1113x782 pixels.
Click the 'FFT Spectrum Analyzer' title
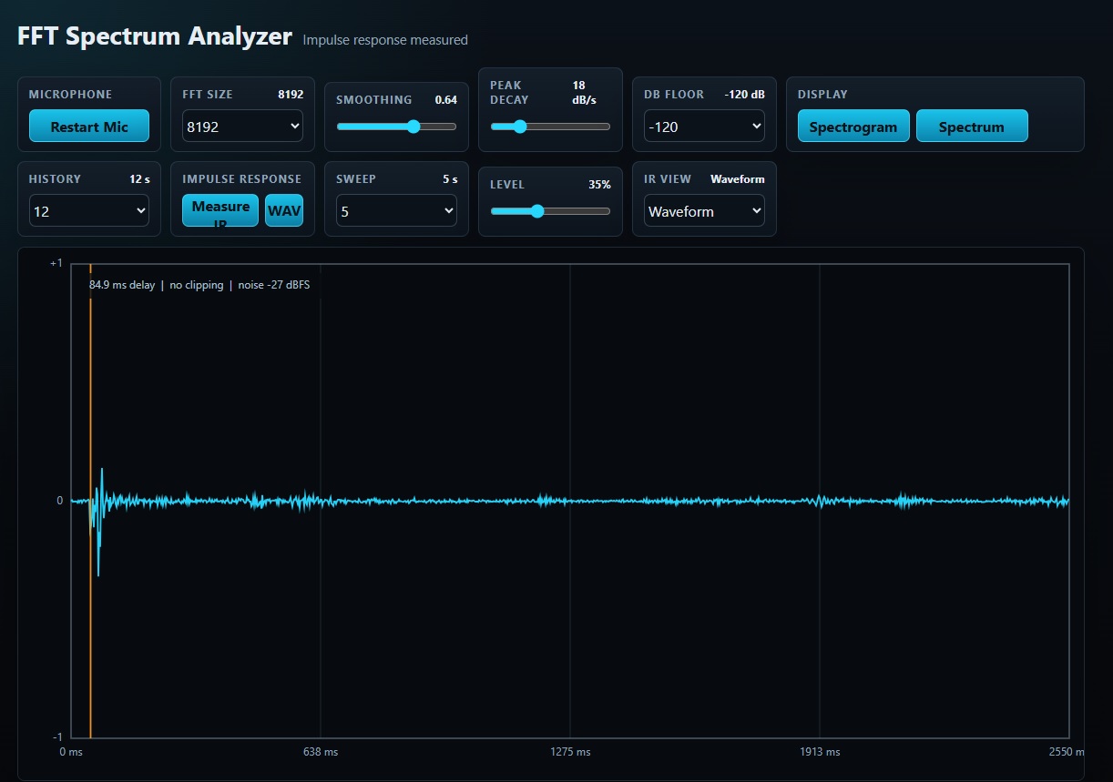tap(155, 36)
